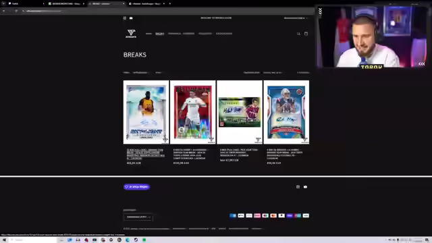Click the footer Instagram icon
Image resolution: width=432 pixels, height=243 pixels.
click(x=298, y=187)
